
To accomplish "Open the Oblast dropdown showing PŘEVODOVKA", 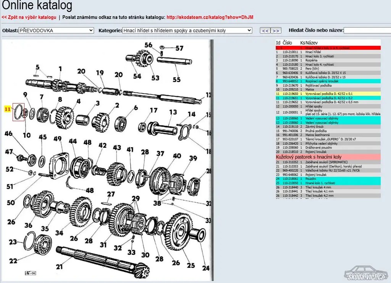I will click(56, 30).
